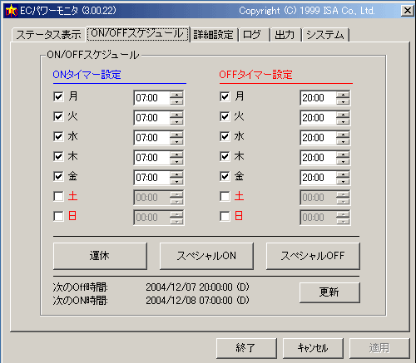
Task: Toggle ON timer 木 checkbox
Action: (x=58, y=156)
